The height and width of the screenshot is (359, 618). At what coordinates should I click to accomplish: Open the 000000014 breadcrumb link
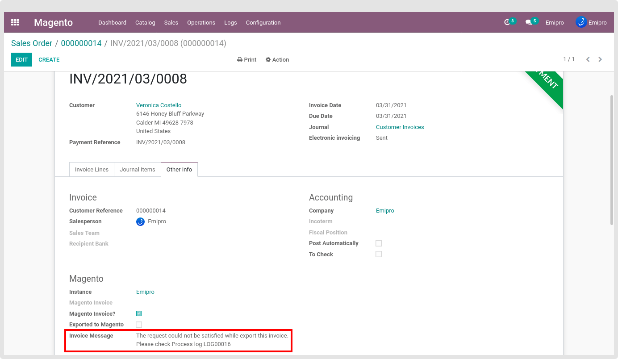81,43
